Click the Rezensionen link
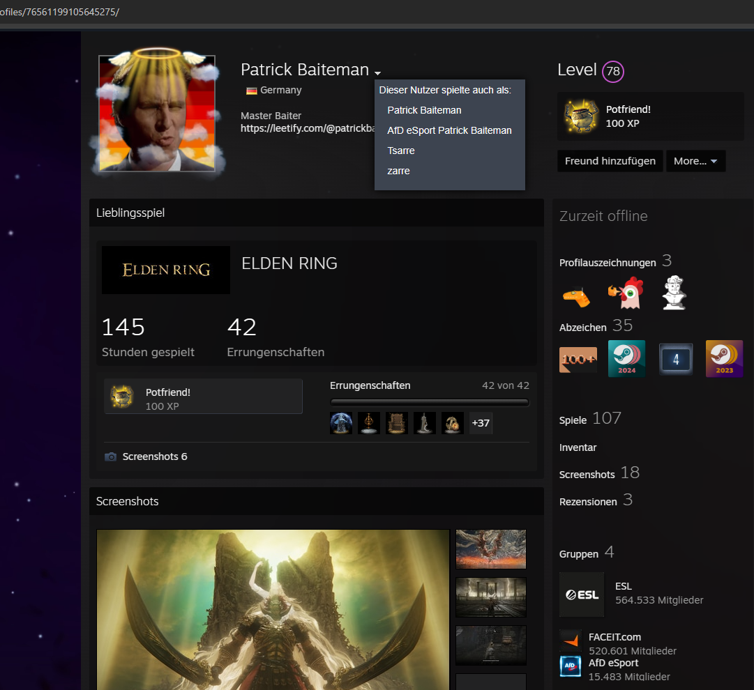754x690 pixels. (588, 501)
